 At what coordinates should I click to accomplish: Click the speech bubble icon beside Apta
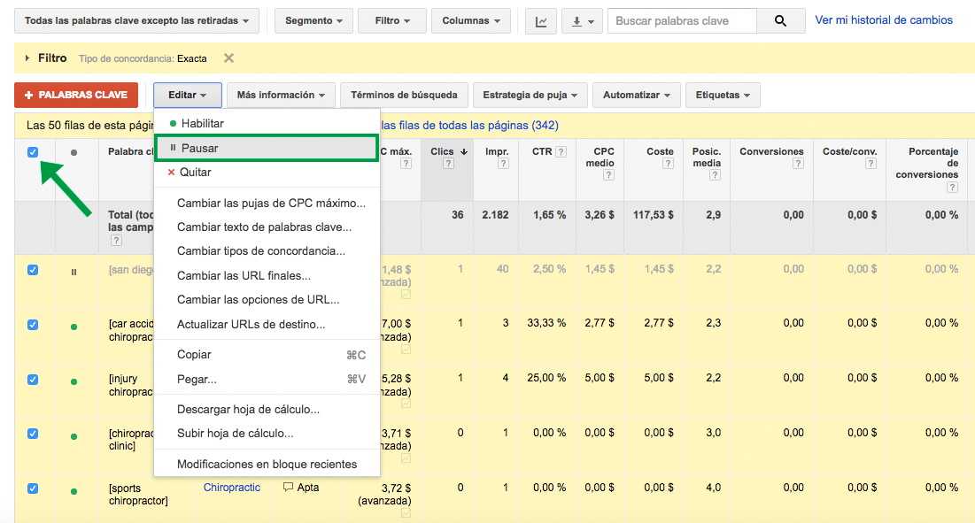[288, 487]
